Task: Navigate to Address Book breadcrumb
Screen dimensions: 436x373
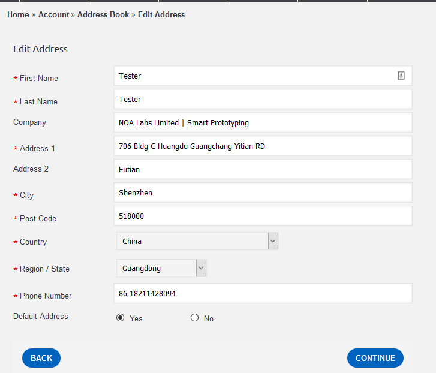Action: tap(103, 15)
